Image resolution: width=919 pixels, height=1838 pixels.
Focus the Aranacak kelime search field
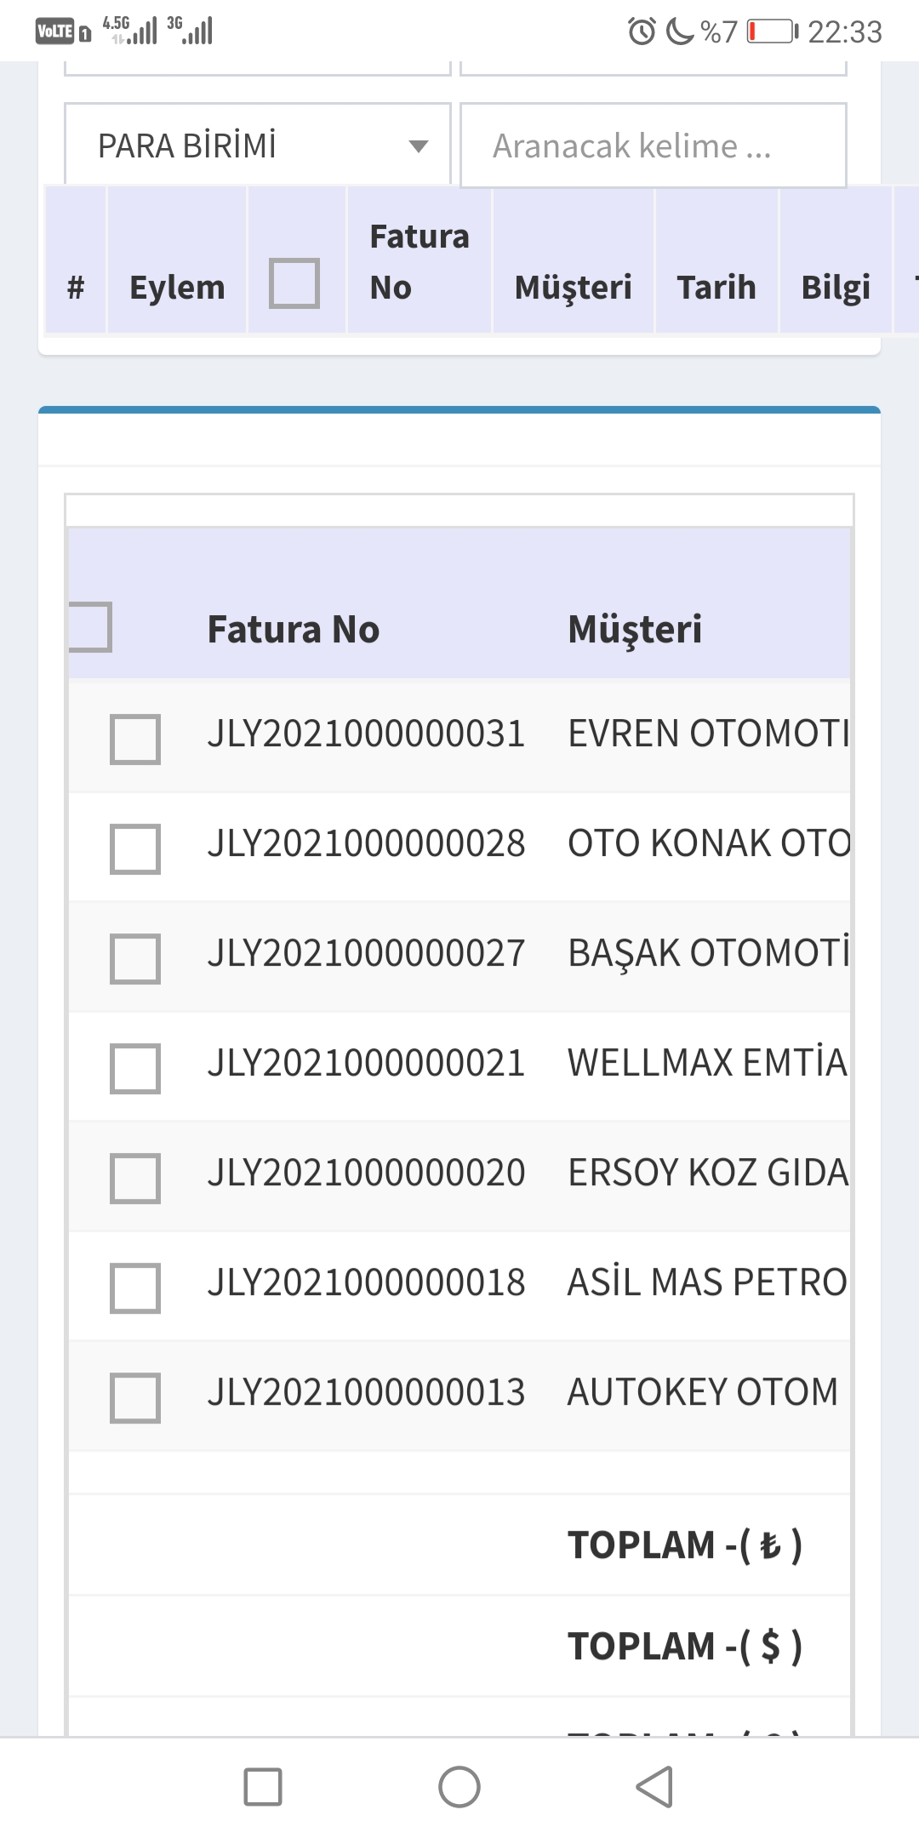pyautogui.click(x=653, y=146)
